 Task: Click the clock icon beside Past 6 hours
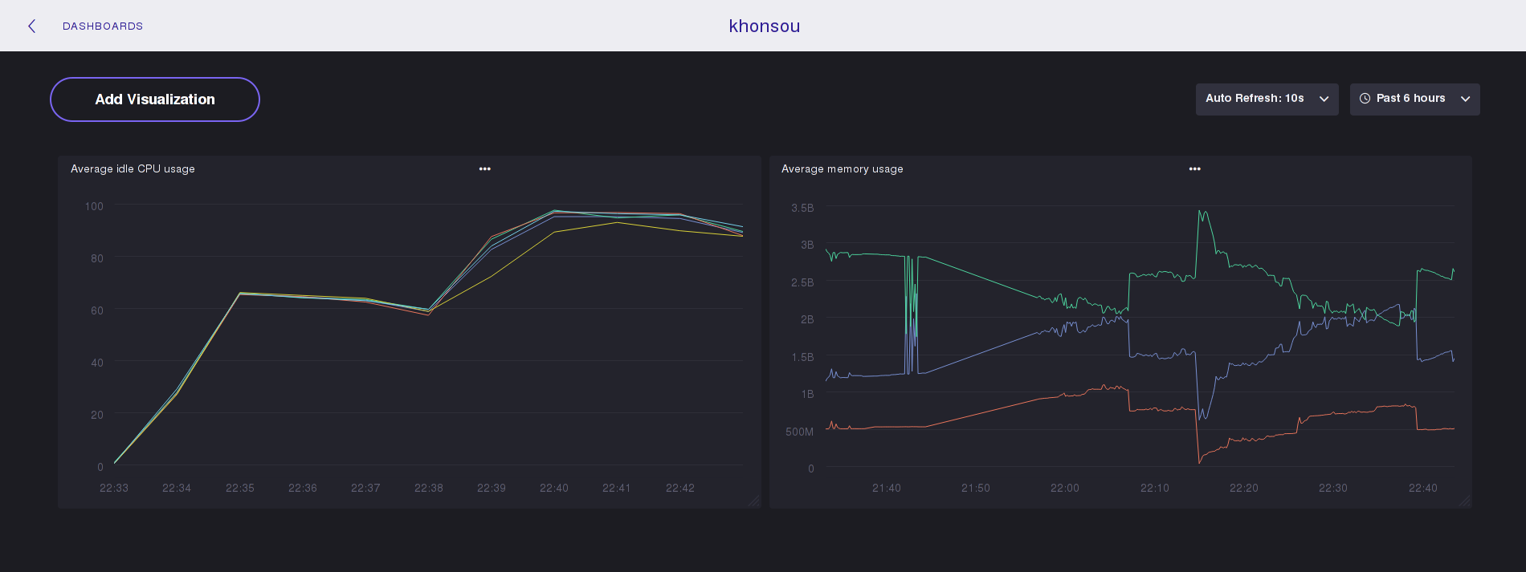(x=1365, y=99)
